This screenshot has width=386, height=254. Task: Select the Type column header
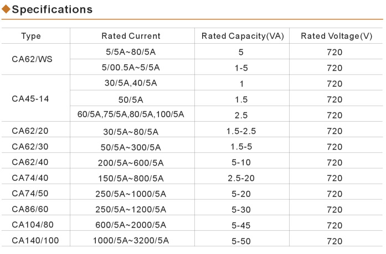click(31, 36)
